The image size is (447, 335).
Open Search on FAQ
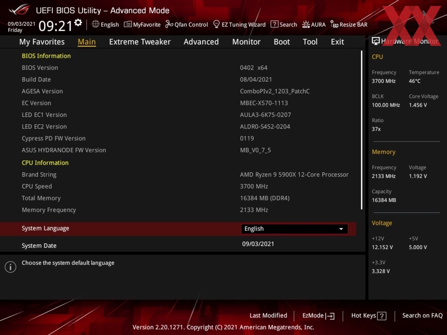422,315
